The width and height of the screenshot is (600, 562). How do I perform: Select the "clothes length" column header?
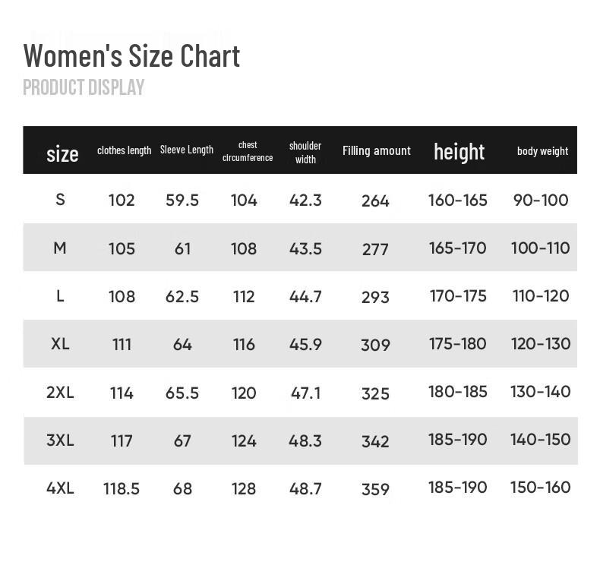124,150
